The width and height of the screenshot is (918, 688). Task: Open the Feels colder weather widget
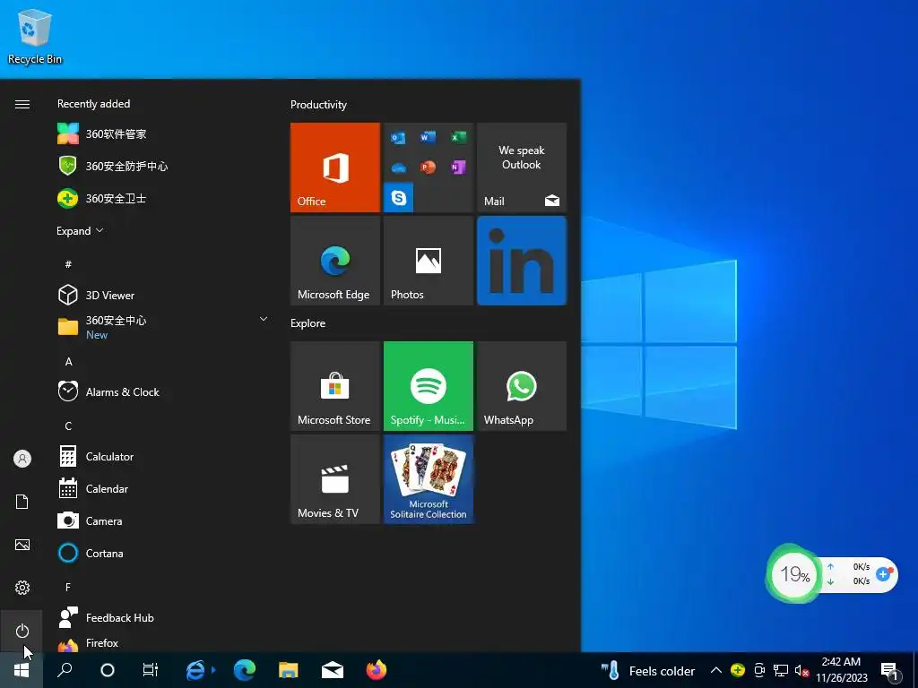(x=647, y=670)
